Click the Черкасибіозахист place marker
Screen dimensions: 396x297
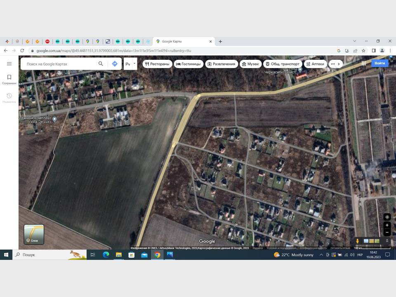(x=300, y=69)
